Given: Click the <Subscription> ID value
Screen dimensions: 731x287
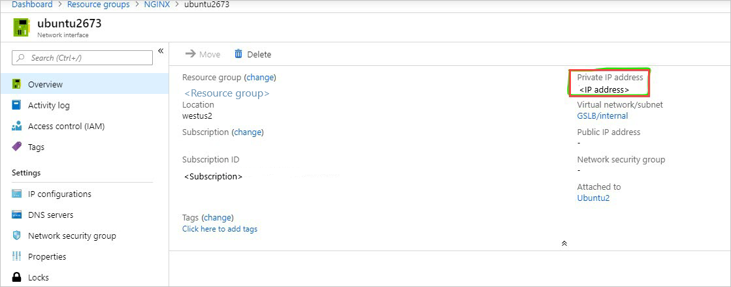Looking at the screenshot, I should [x=214, y=177].
